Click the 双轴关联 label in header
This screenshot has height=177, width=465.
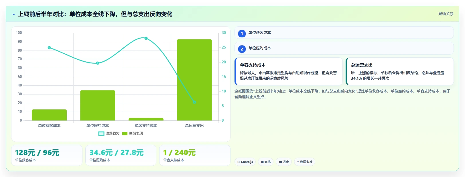446,14
